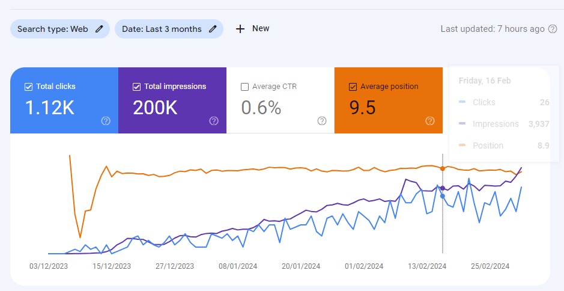Screen dimensions: 564x291
Task: Click help icon on Total impressions card
Action: pos(214,121)
